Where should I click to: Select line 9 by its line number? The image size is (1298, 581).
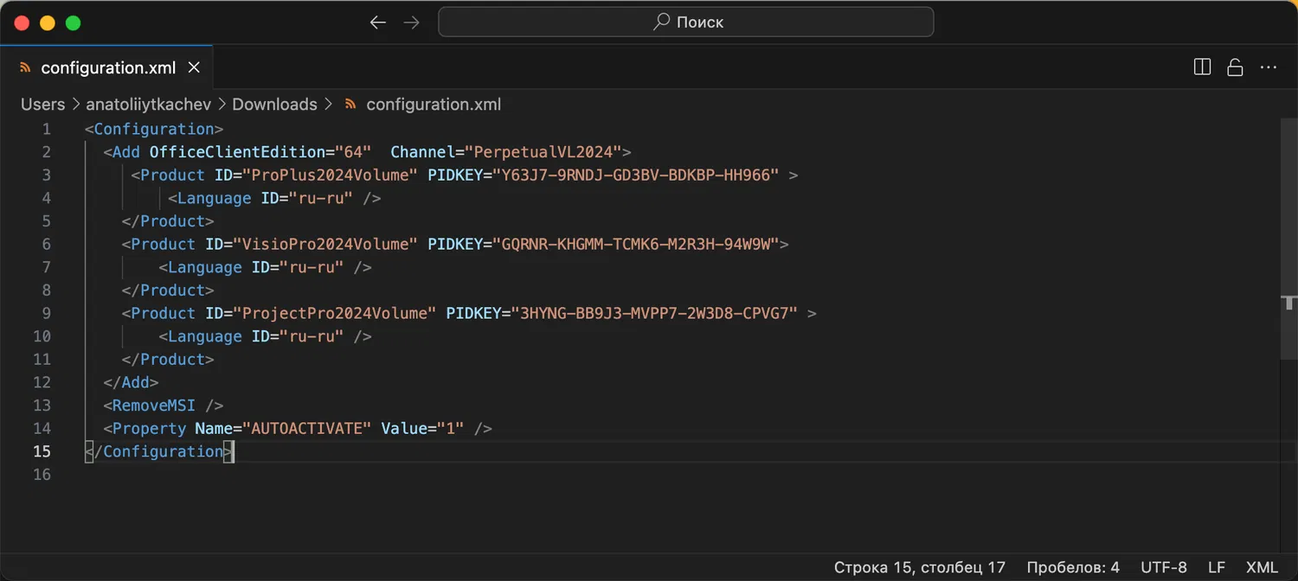pos(46,313)
